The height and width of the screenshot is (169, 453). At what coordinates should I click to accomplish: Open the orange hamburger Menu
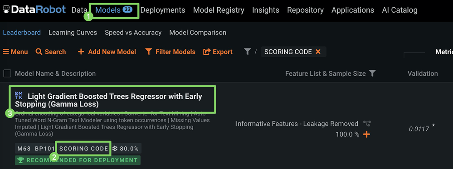(15, 52)
